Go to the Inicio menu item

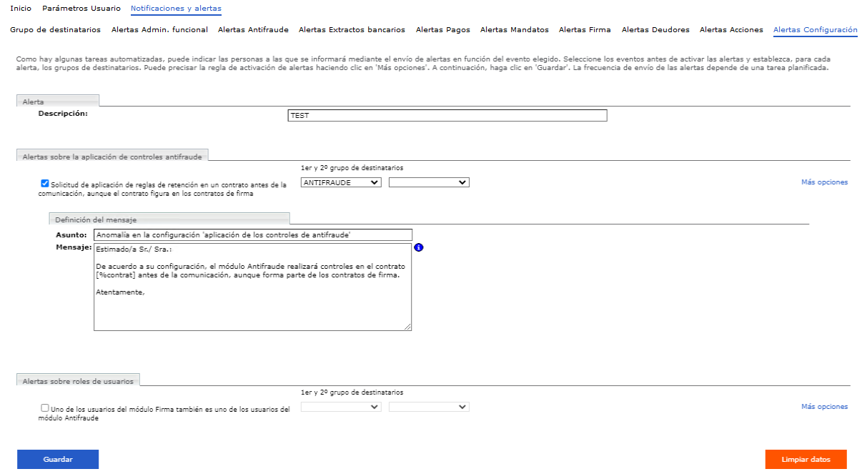pyautogui.click(x=21, y=9)
